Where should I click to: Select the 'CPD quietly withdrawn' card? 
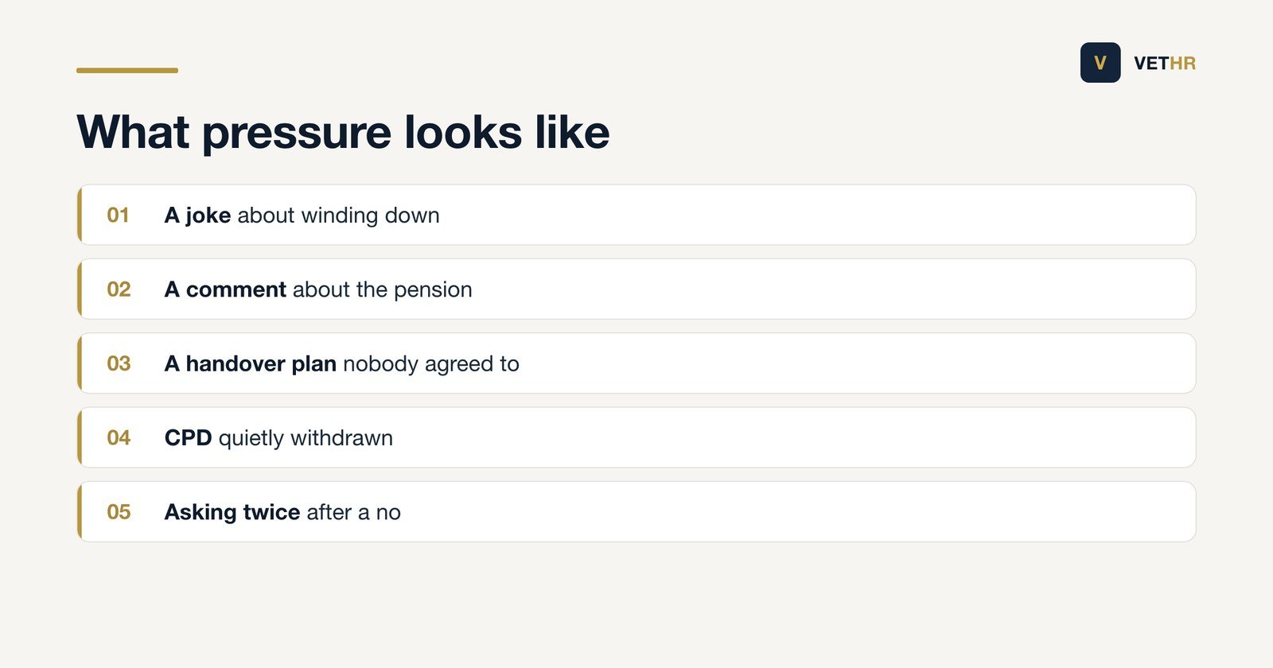pyautogui.click(x=636, y=437)
